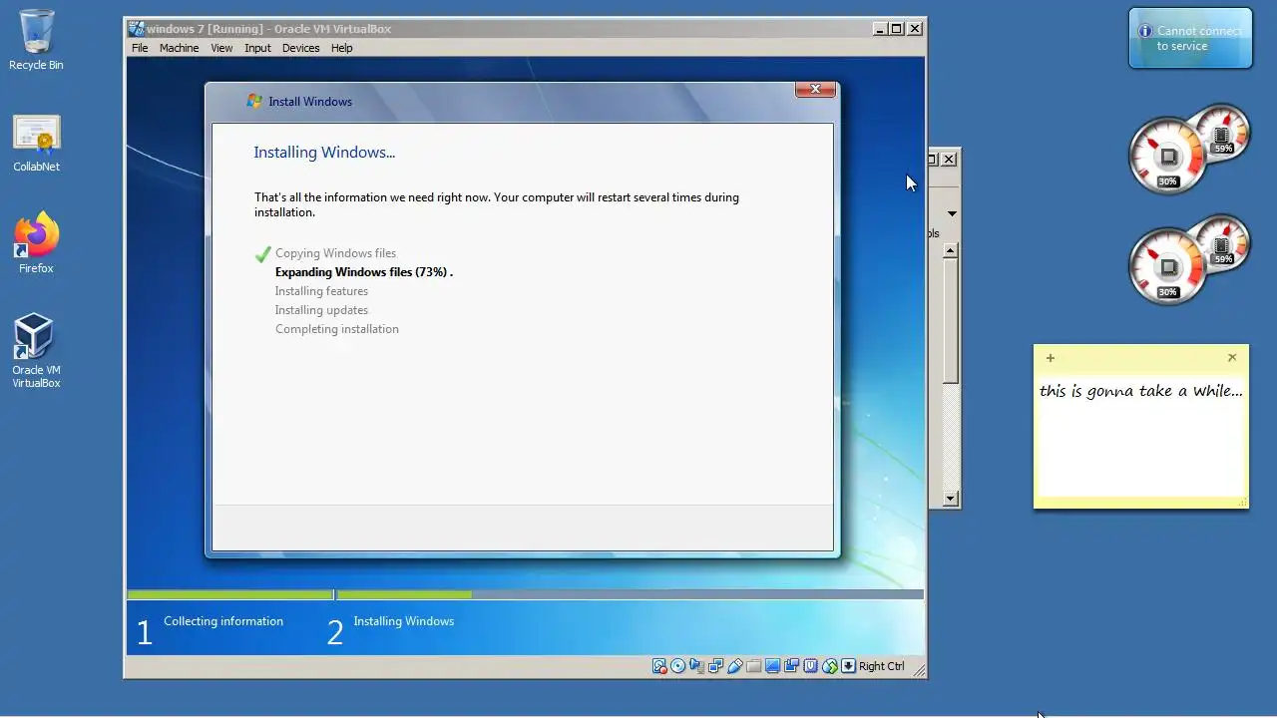Click the Collecting information step label

[x=223, y=621]
